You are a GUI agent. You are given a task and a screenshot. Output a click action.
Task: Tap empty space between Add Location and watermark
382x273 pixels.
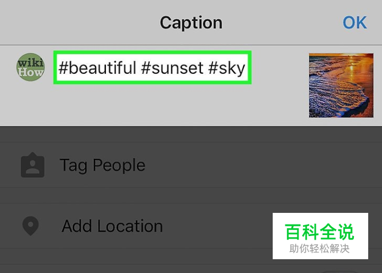pos(218,226)
